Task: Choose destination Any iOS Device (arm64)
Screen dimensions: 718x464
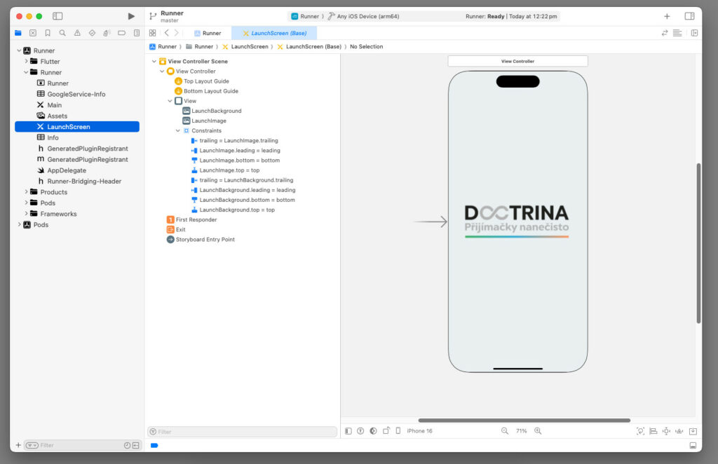Action: click(363, 17)
